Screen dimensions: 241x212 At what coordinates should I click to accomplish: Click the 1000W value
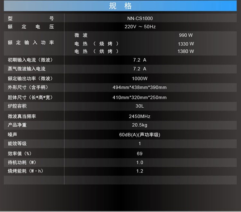[x=139, y=79]
